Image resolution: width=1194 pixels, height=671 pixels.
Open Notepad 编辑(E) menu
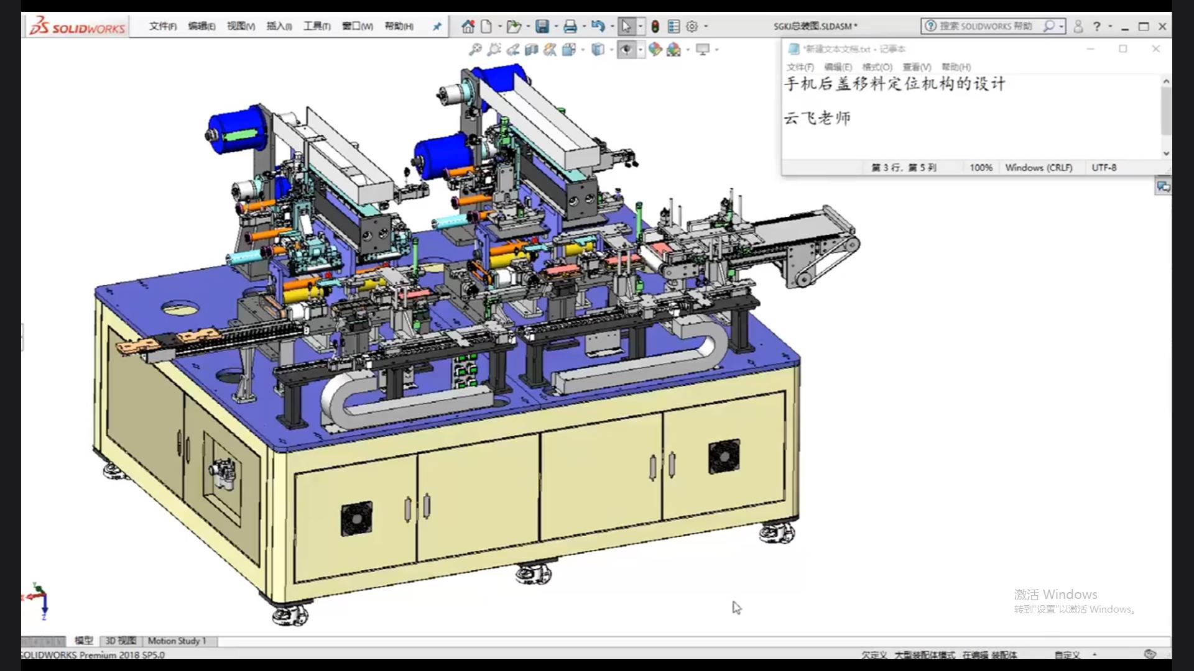point(838,67)
